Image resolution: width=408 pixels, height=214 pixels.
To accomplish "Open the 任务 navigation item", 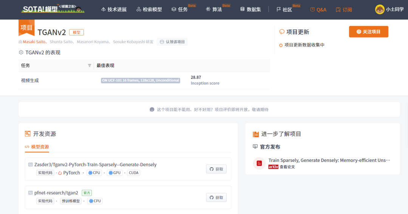I will coord(180,9).
